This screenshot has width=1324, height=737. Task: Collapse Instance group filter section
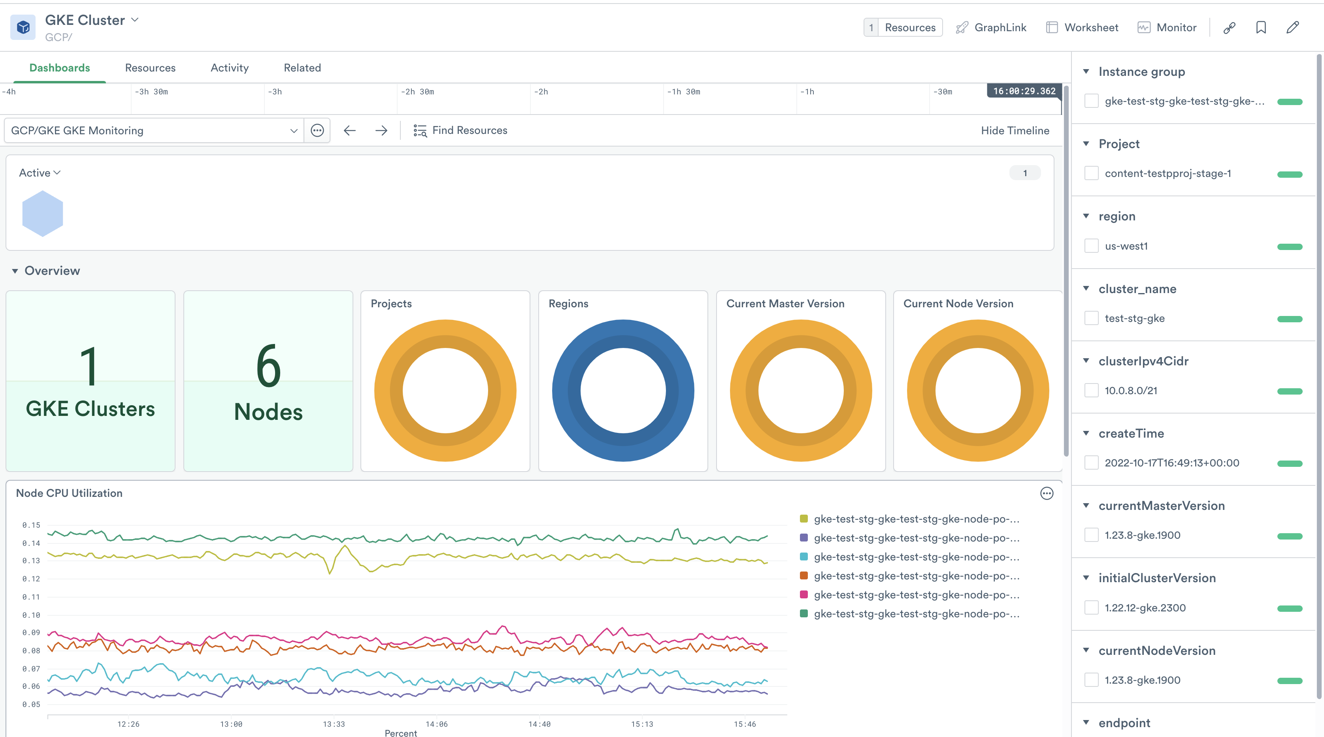coord(1086,71)
